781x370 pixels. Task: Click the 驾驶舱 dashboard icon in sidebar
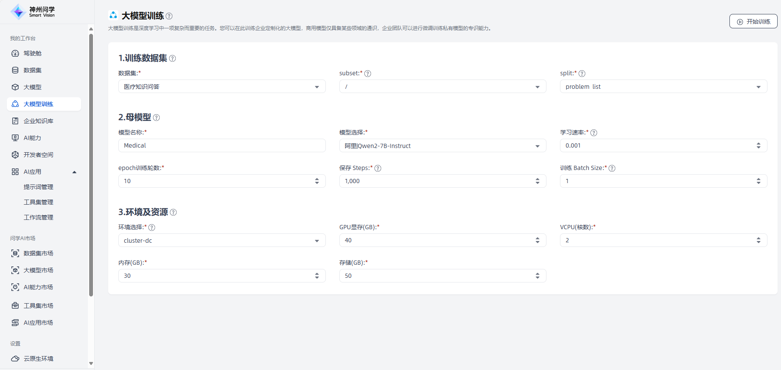tap(15, 53)
